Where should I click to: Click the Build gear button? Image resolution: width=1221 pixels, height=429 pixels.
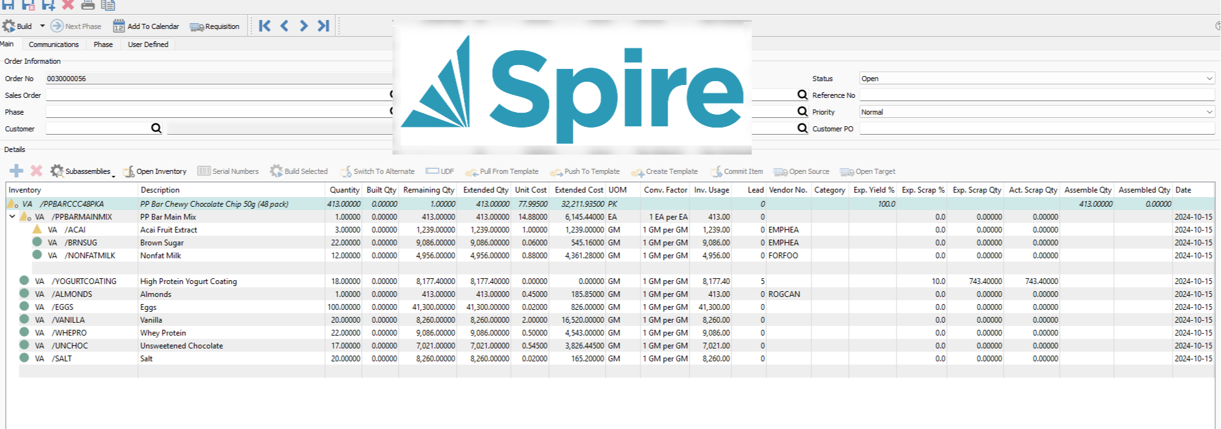(17, 26)
